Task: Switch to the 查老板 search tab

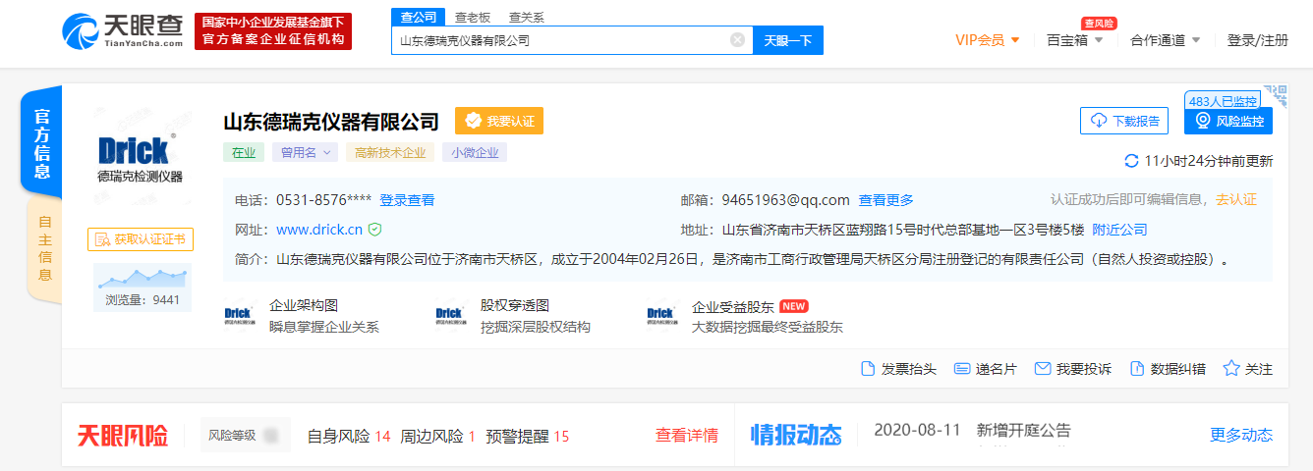Action: click(x=473, y=17)
